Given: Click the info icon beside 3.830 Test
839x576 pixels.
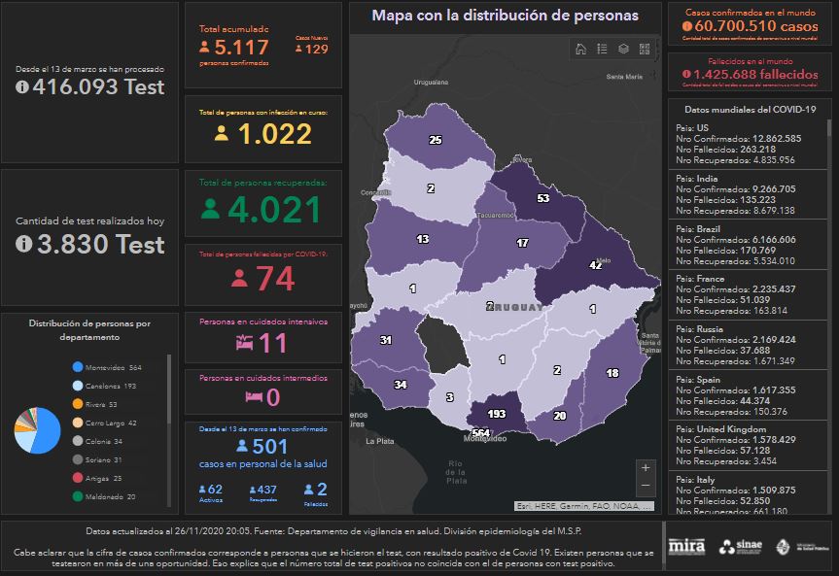Looking at the screenshot, I should (22, 245).
